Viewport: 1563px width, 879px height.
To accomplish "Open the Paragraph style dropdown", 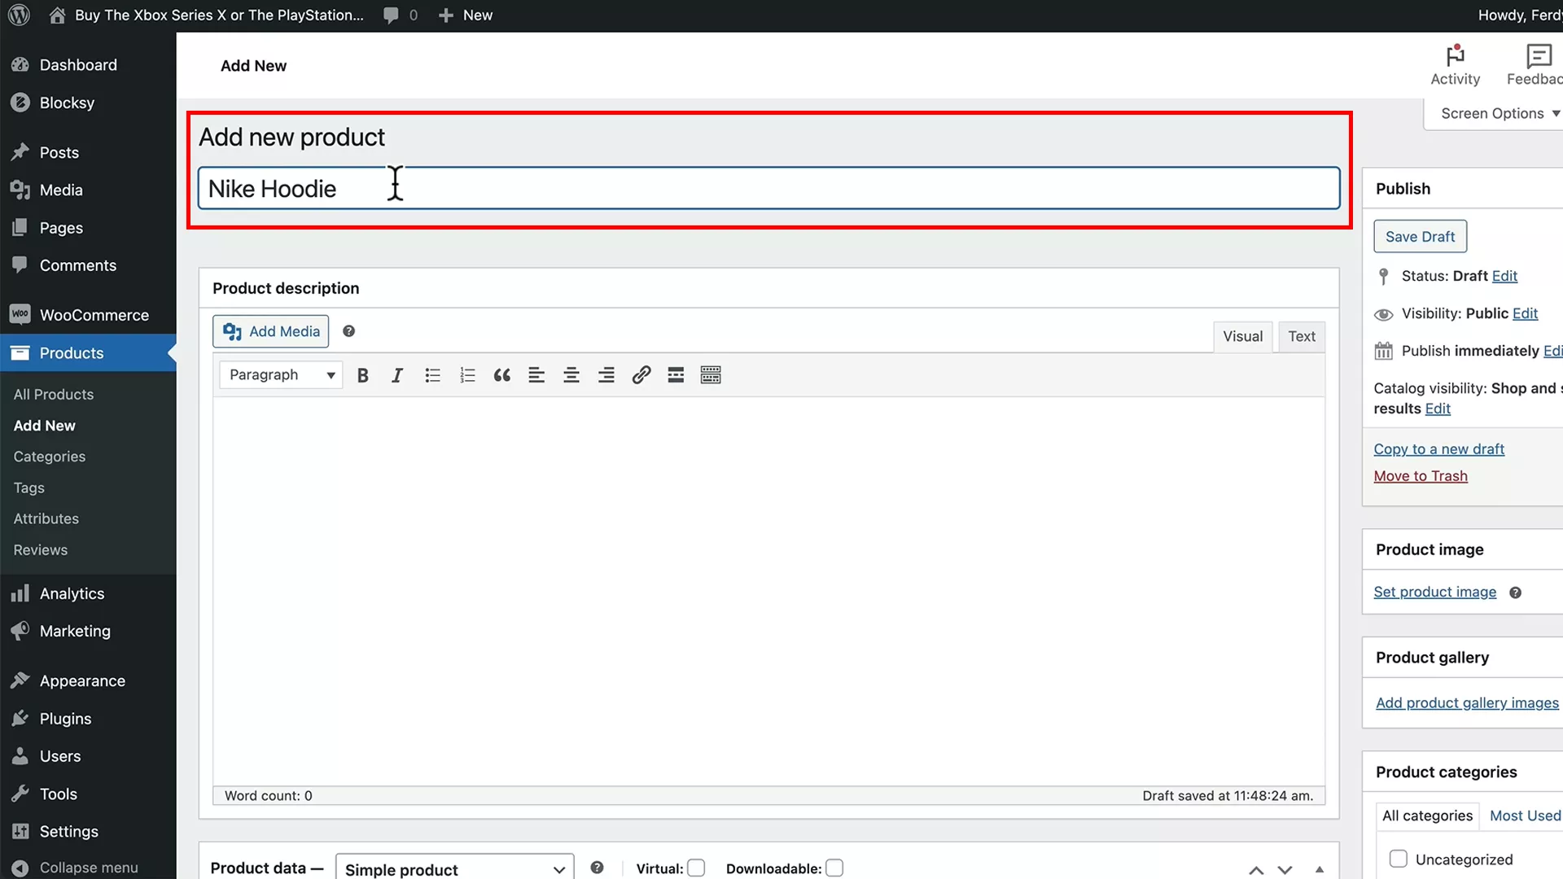I will (280, 374).
